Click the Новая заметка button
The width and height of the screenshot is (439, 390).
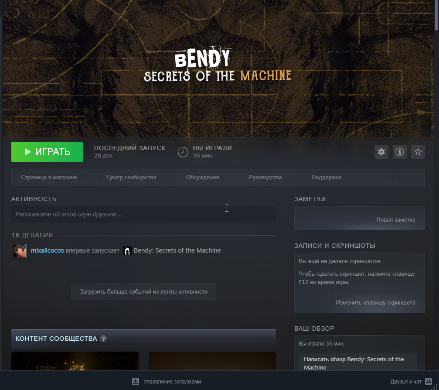click(x=395, y=220)
